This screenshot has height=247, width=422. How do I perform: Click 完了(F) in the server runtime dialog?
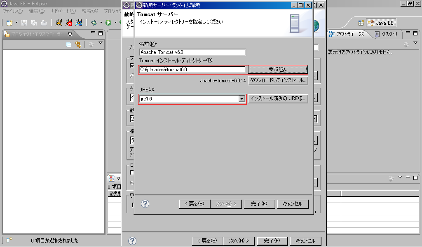pos(259,204)
